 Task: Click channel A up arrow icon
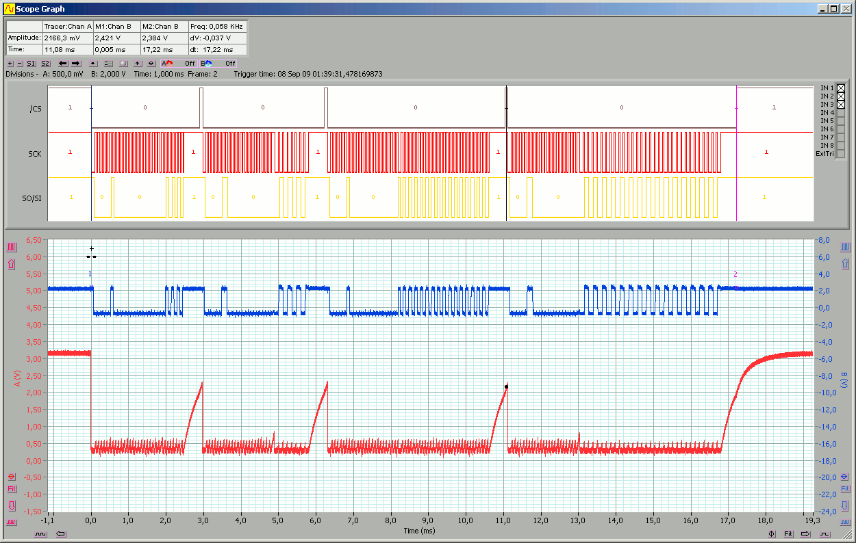click(x=11, y=264)
